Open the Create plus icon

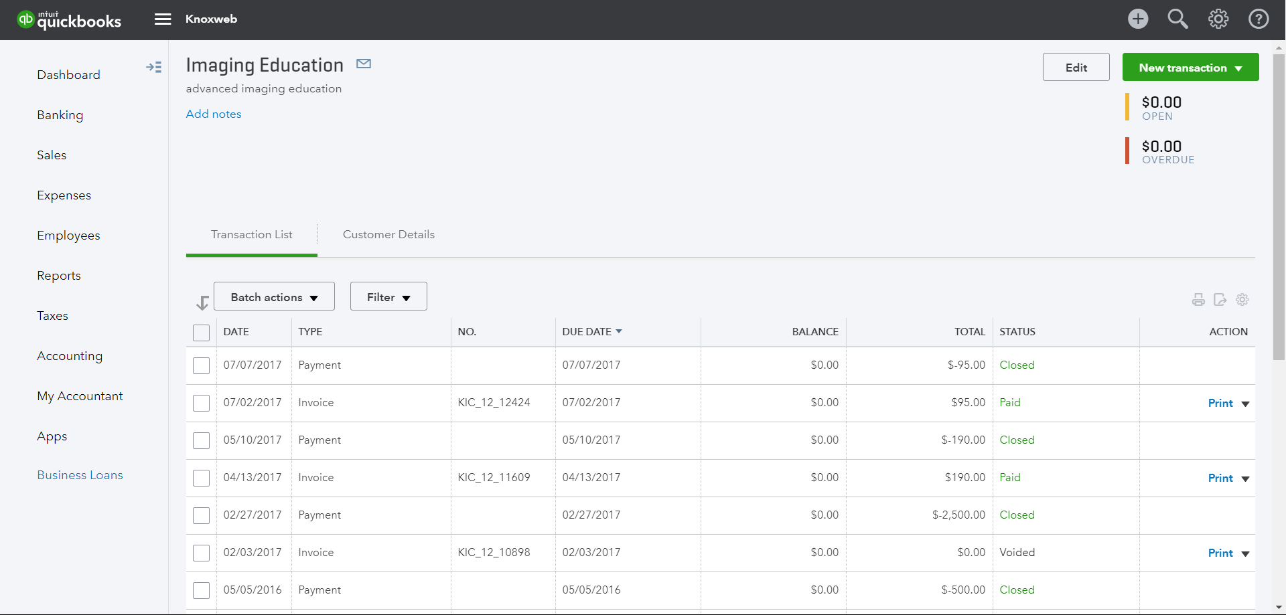pyautogui.click(x=1137, y=19)
